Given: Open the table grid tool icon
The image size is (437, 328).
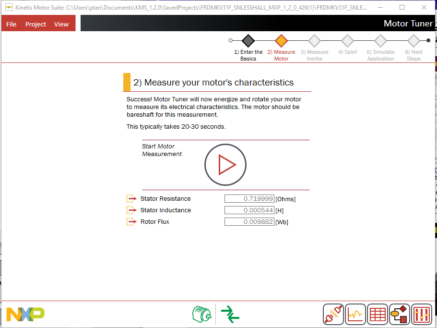Looking at the screenshot, I should [x=378, y=315].
